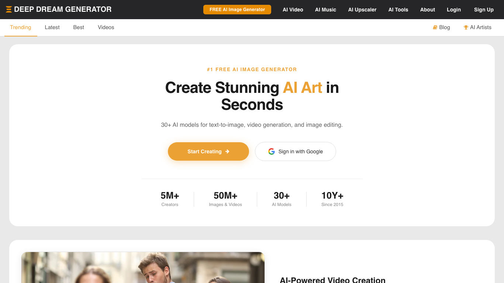The height and width of the screenshot is (283, 504).
Task: Click the 5M+ Creators stat
Action: [170, 199]
